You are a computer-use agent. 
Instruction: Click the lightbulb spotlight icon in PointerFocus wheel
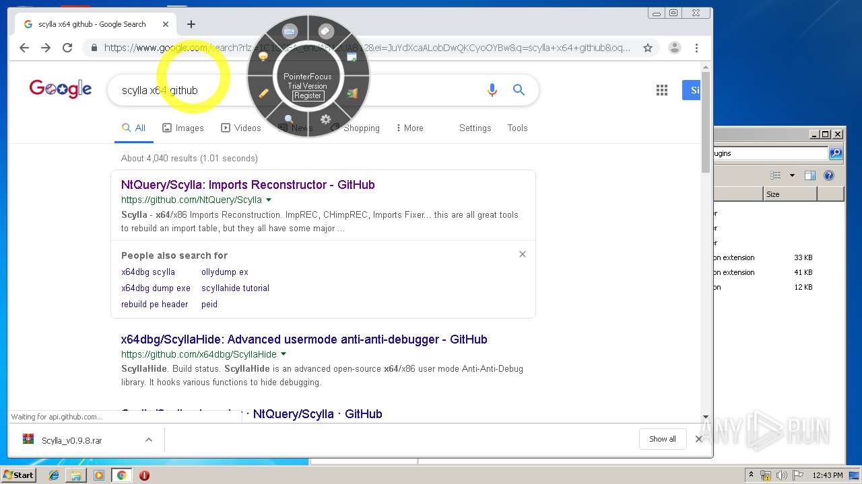[263, 57]
